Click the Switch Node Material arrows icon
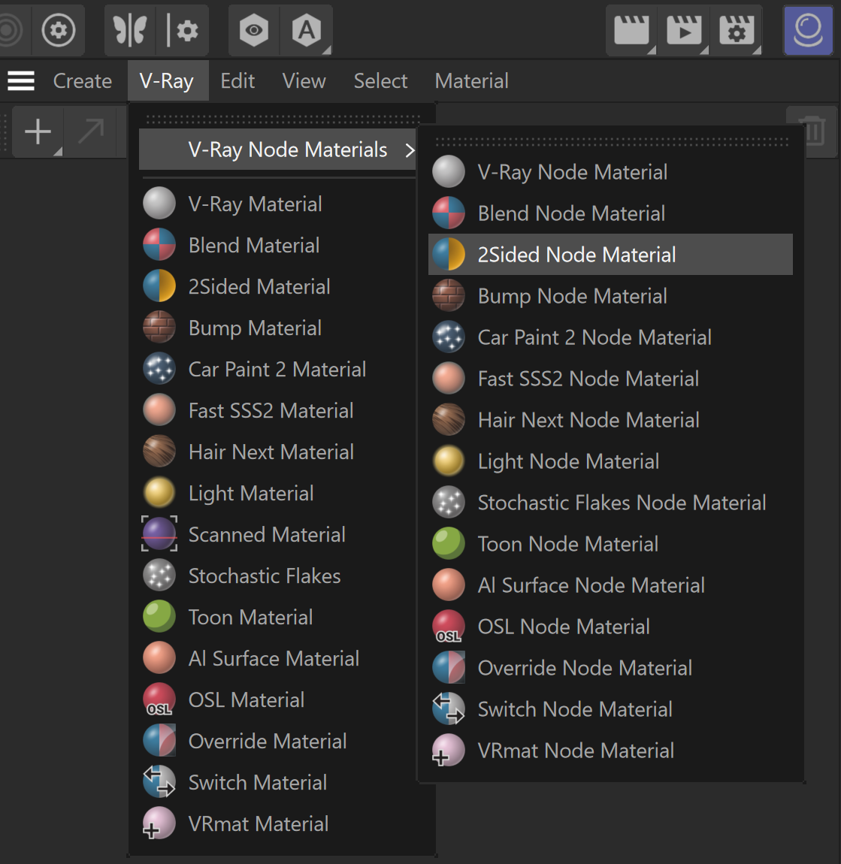 (x=449, y=708)
